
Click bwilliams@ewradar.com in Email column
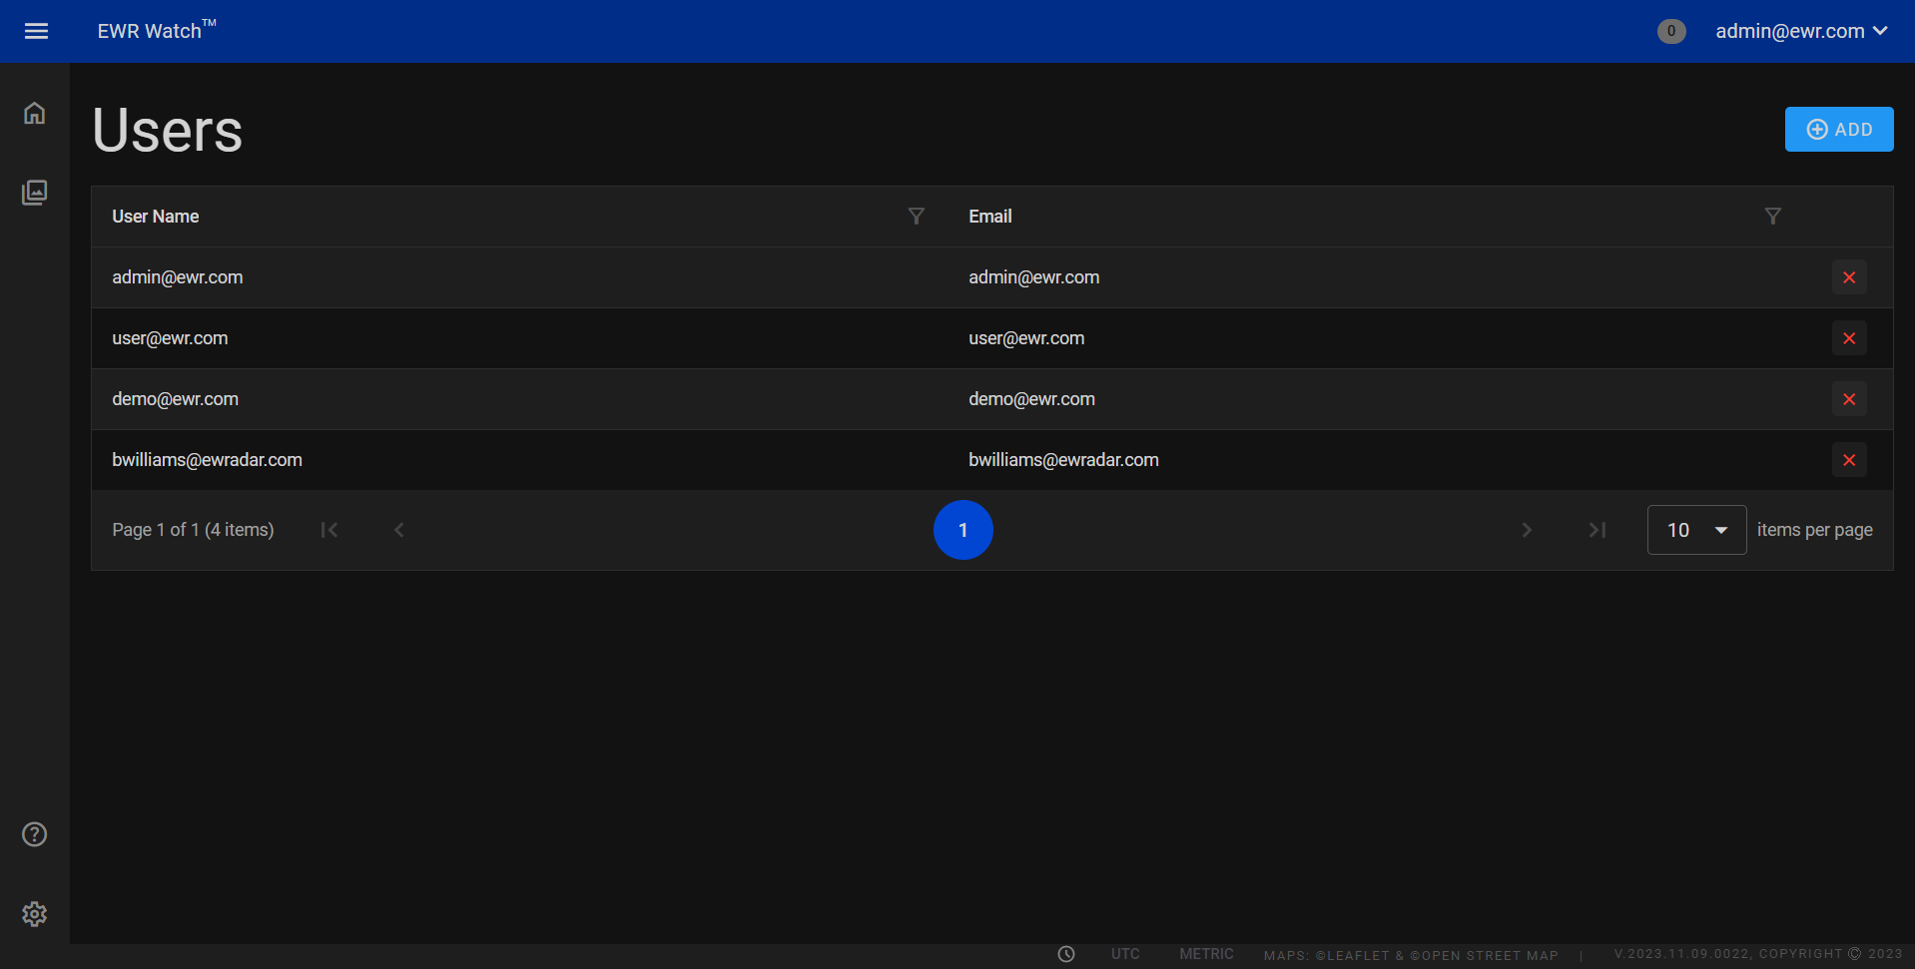1063,460
